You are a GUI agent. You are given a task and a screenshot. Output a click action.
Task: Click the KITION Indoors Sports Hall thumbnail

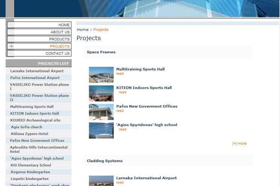(x=101, y=93)
